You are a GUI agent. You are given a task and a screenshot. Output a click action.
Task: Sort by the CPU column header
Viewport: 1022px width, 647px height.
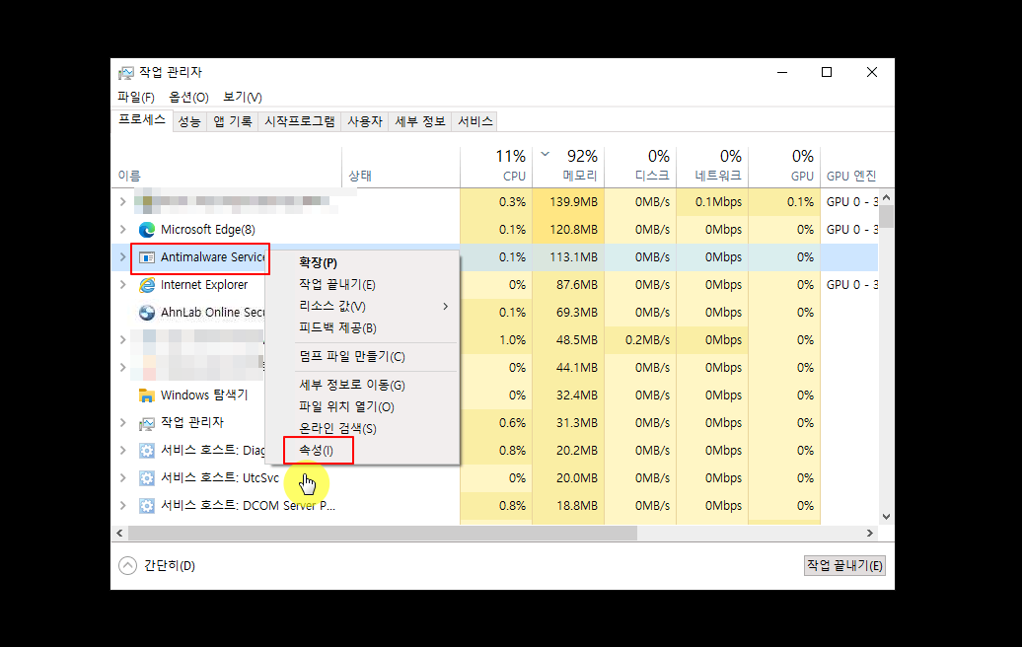coord(496,167)
